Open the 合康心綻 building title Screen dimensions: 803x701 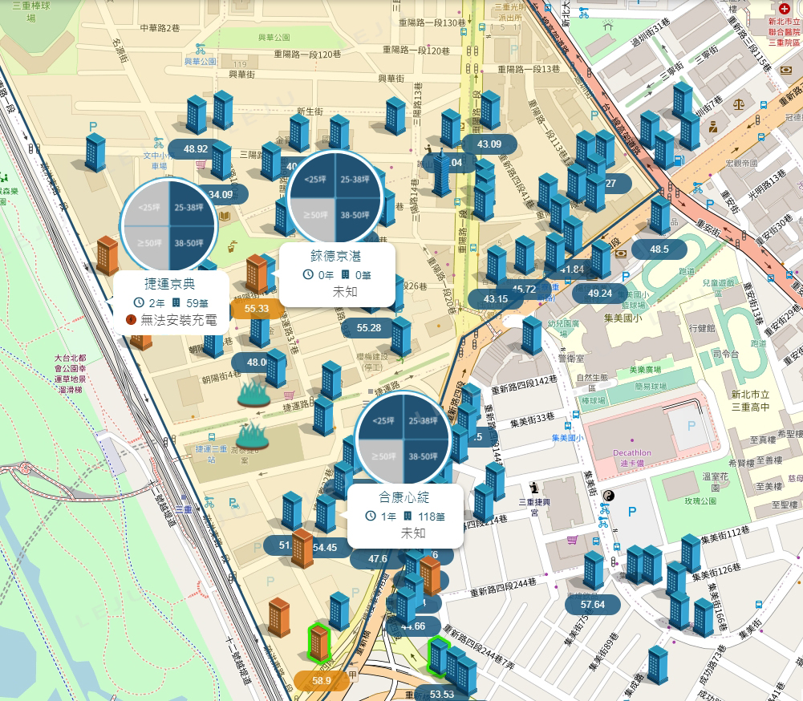pos(404,497)
